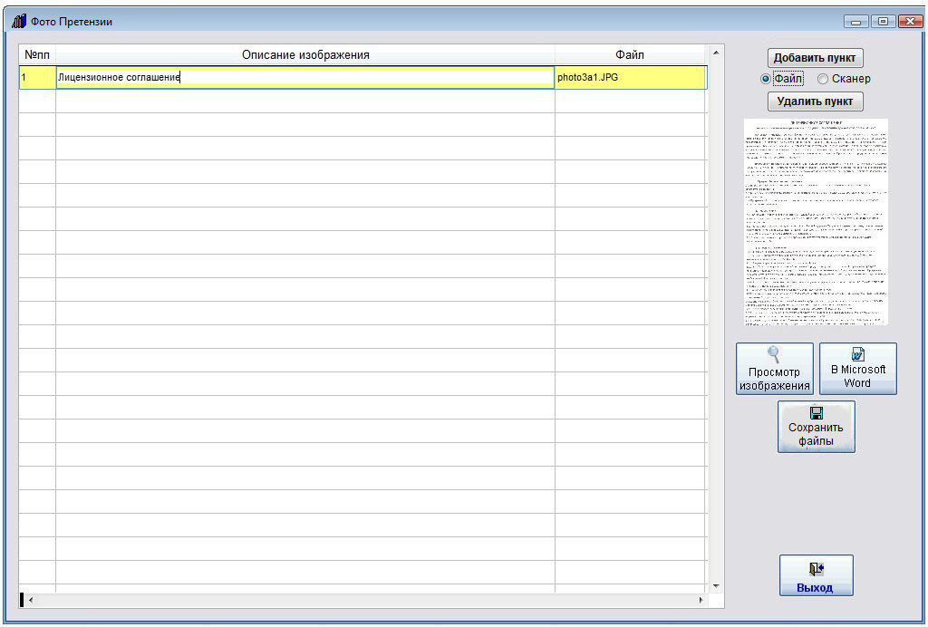Maximize the Фото Претензии window
This screenshot has width=928, height=627.
(x=883, y=22)
